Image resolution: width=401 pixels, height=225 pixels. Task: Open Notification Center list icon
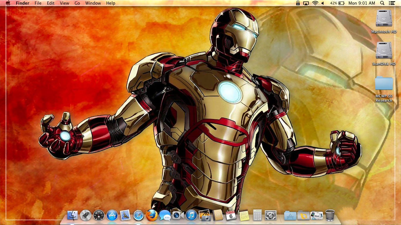[392, 3]
